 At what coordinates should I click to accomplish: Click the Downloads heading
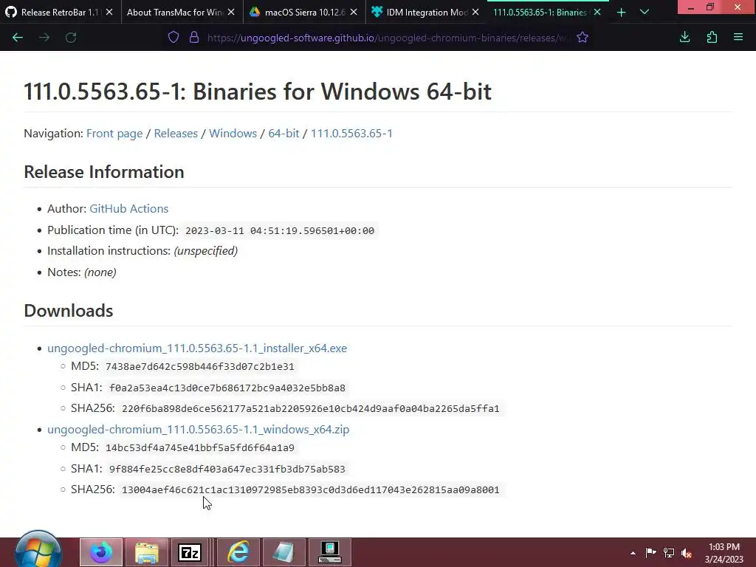click(x=69, y=311)
